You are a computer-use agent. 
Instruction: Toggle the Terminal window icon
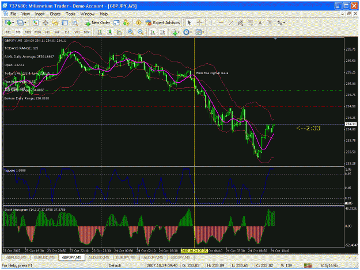[65, 22]
